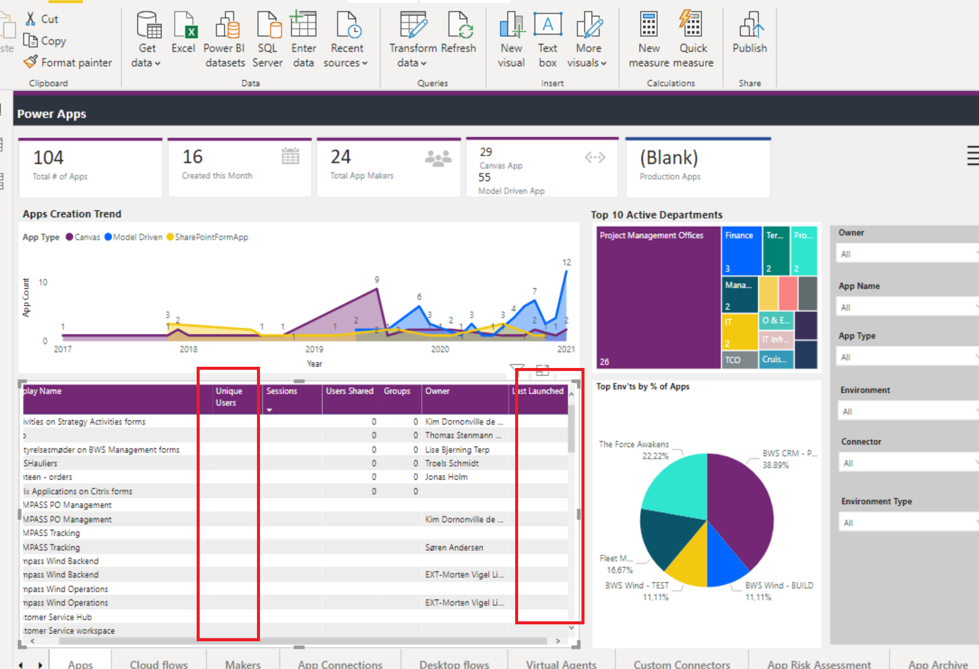Select Enter data to create a table
Image resolution: width=979 pixels, height=669 pixels.
[303, 38]
